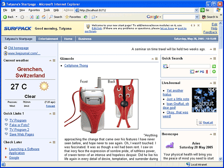The image size is (224, 168).
Task: Click the weather Forecast link
Action: pos(50,106)
